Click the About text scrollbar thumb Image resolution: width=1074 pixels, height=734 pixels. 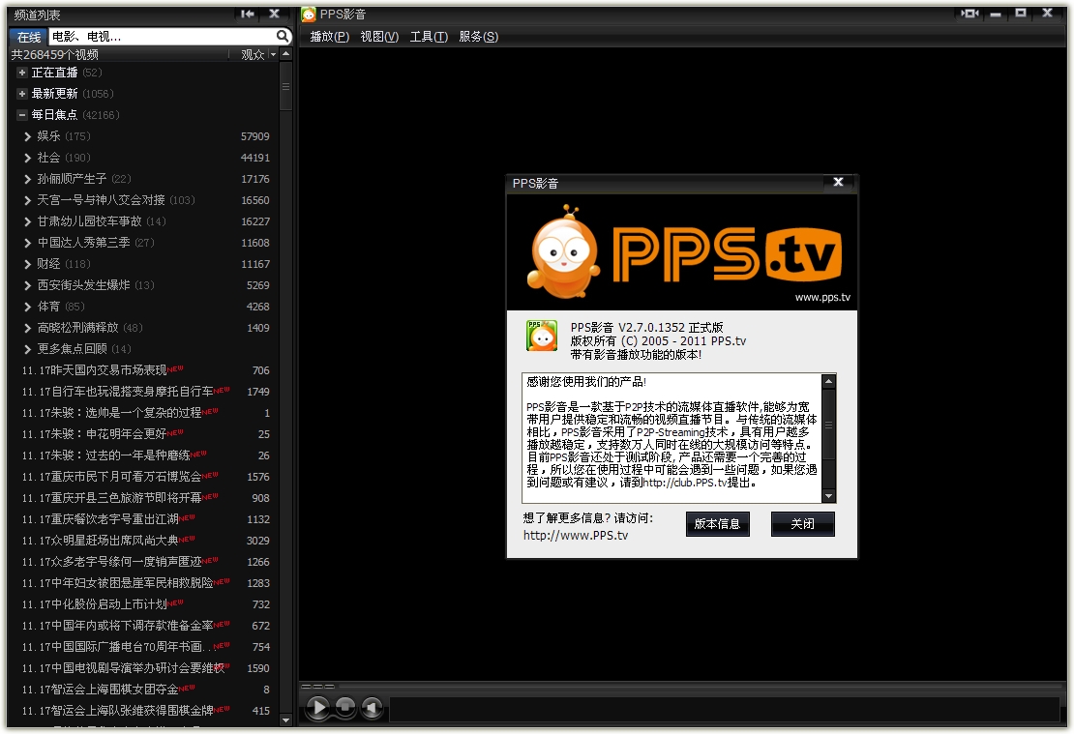828,426
